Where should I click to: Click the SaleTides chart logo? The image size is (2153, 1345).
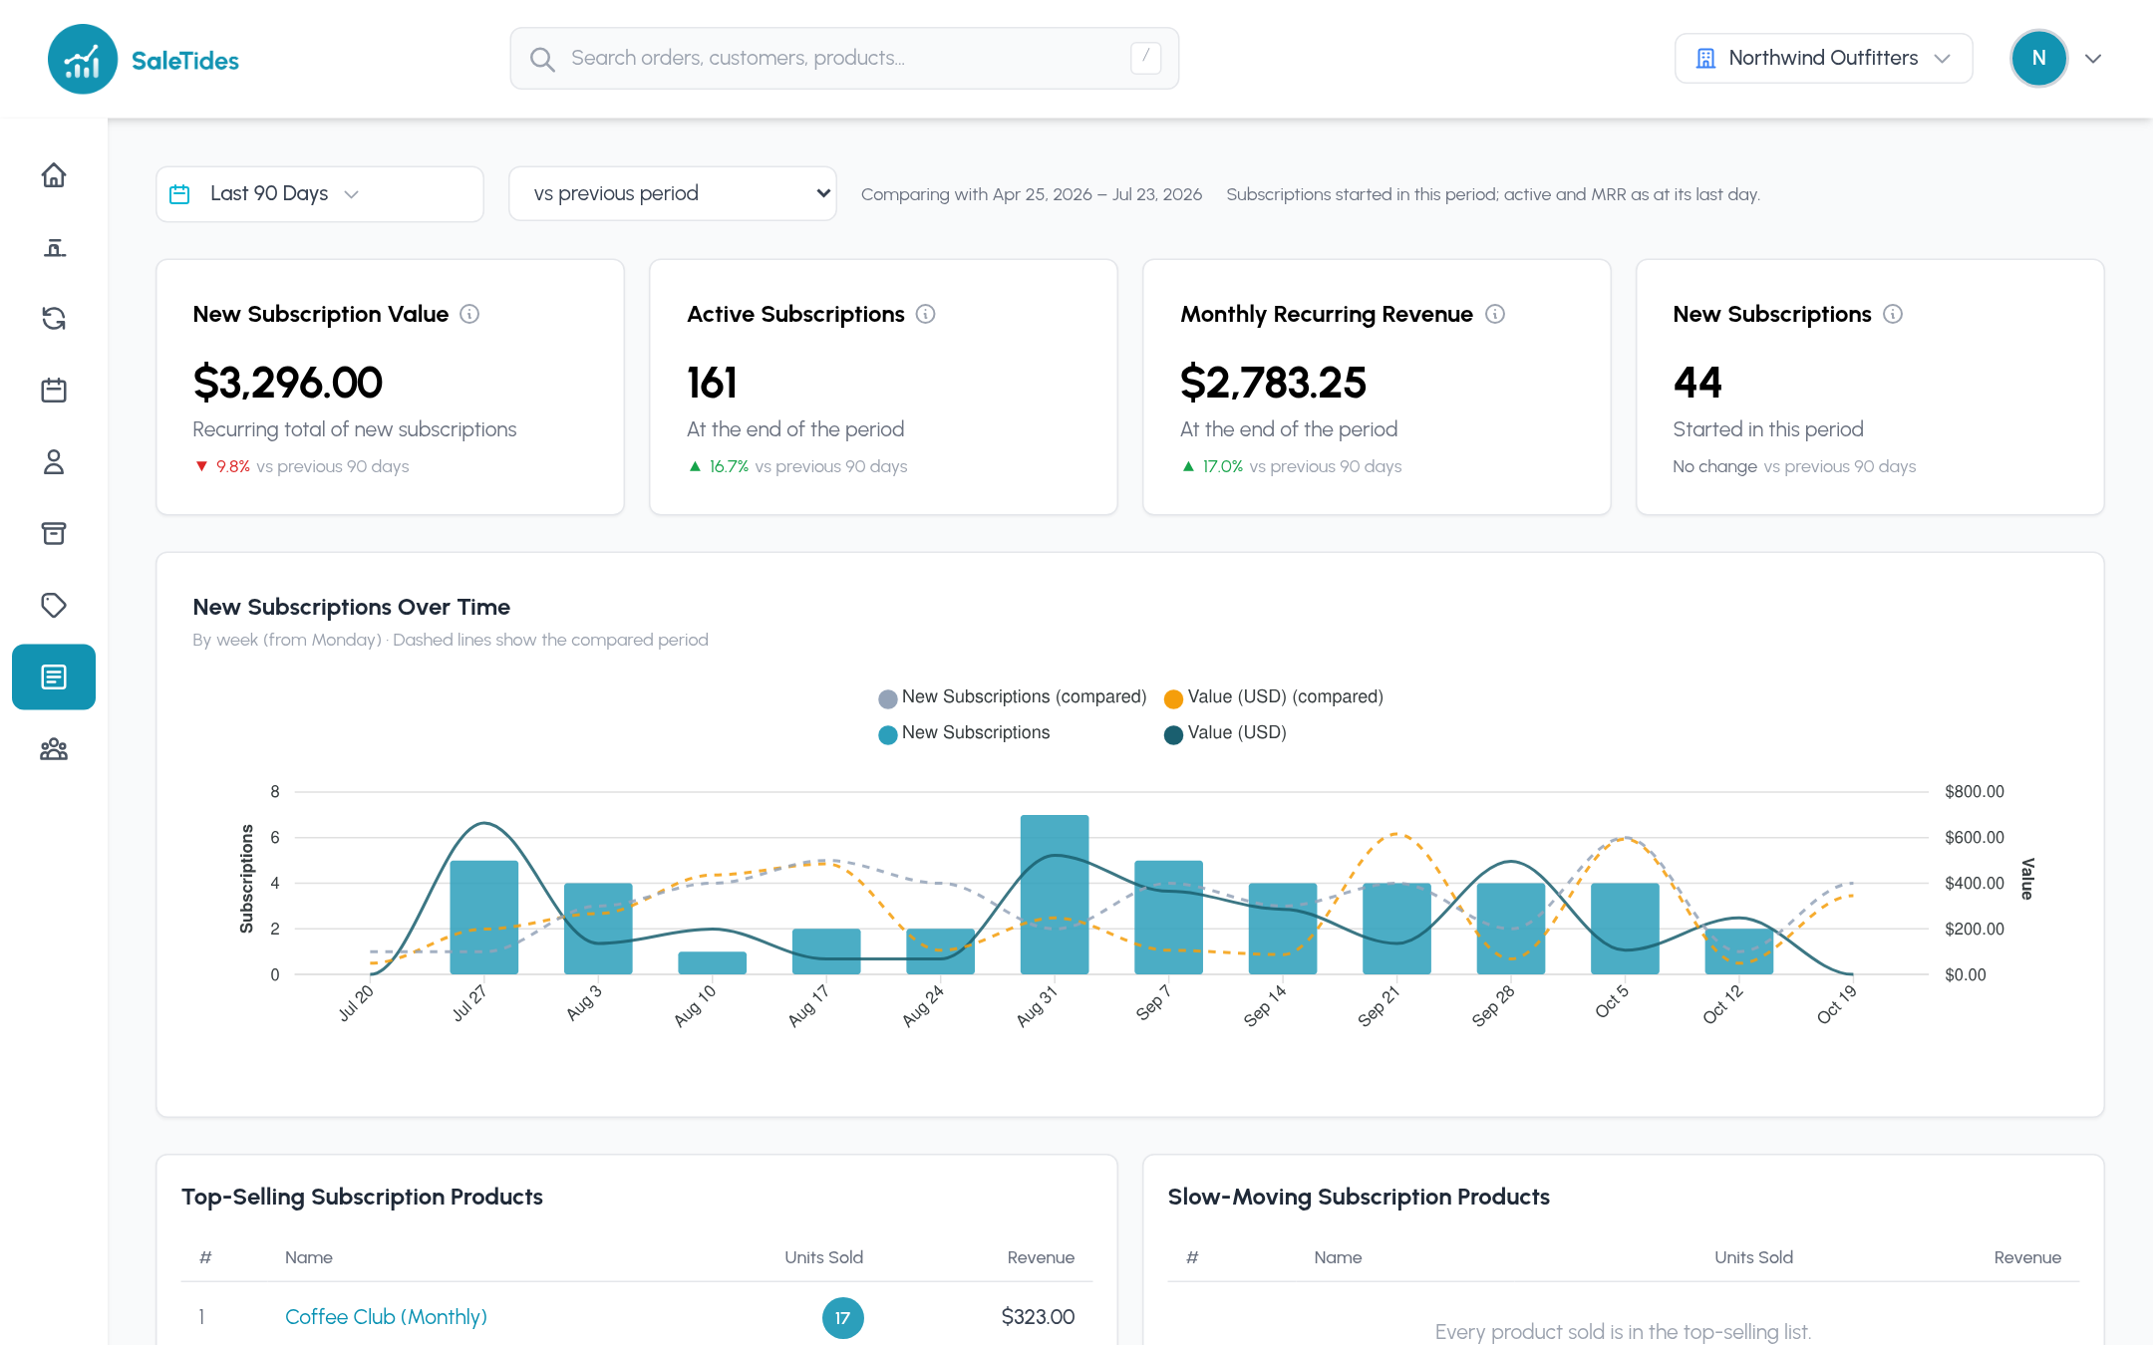coord(83,60)
